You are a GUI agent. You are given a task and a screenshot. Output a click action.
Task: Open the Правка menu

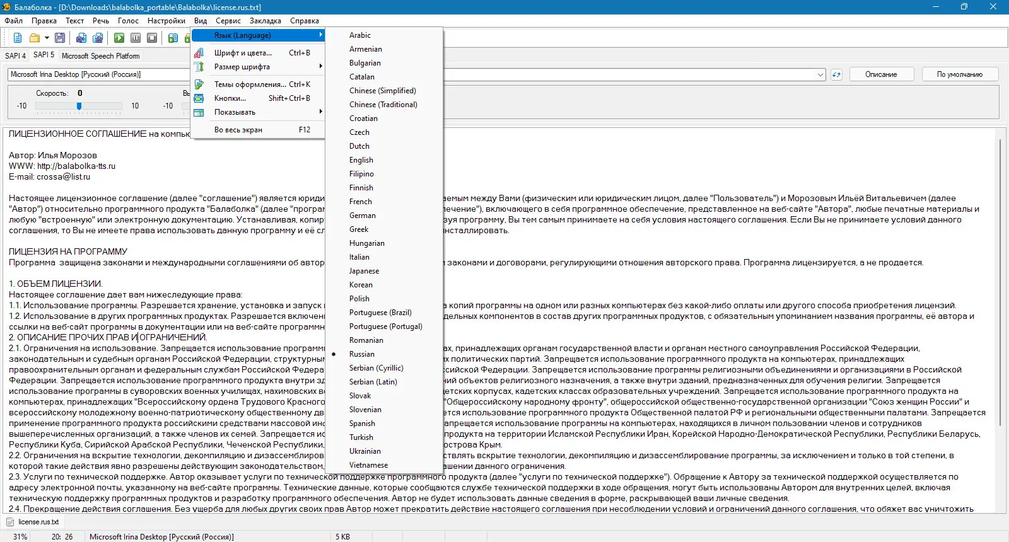click(44, 21)
